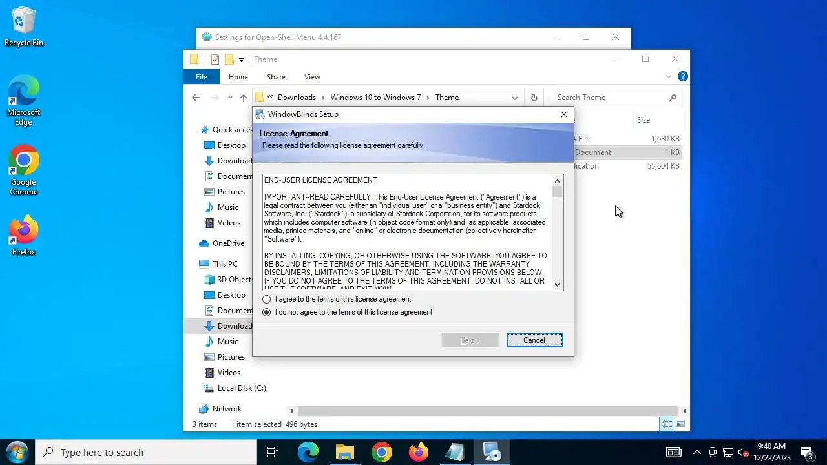The width and height of the screenshot is (827, 465).
Task: Select the file sized 1,680 KB
Action: point(628,139)
